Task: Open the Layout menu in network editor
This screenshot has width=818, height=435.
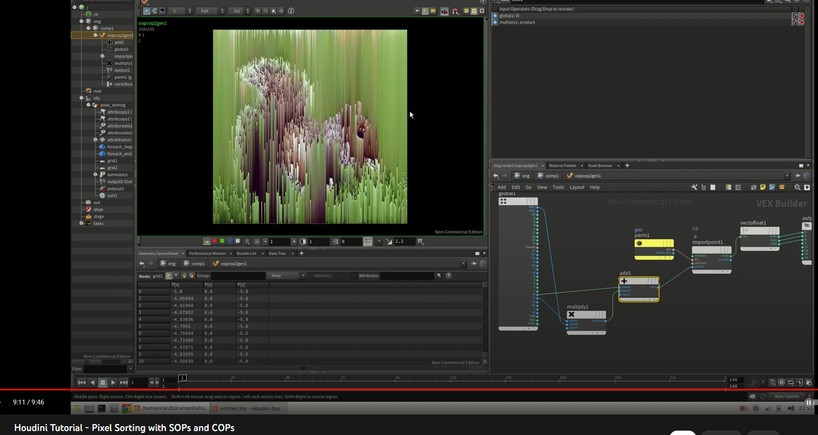Action: 576,187
